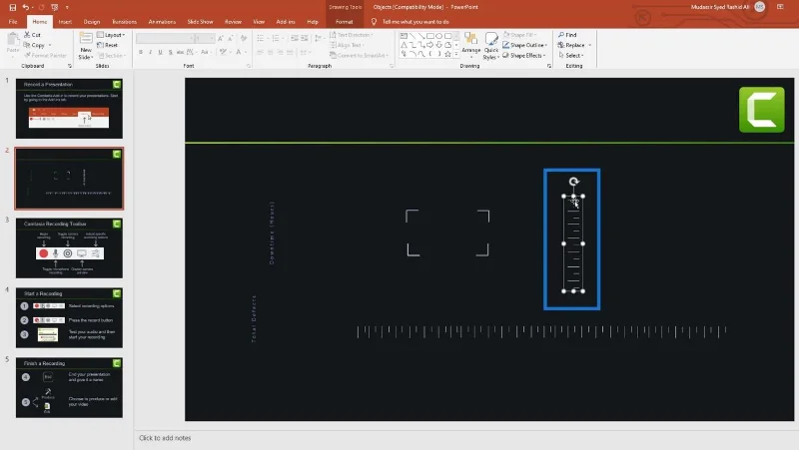Open Customize Quick Access Toolbar arrow

tap(67, 7)
